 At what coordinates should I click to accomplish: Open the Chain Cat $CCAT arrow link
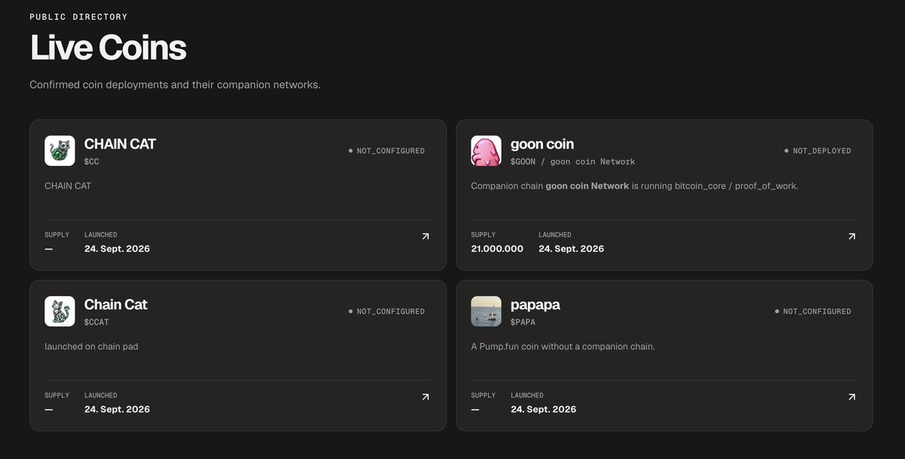pos(425,397)
